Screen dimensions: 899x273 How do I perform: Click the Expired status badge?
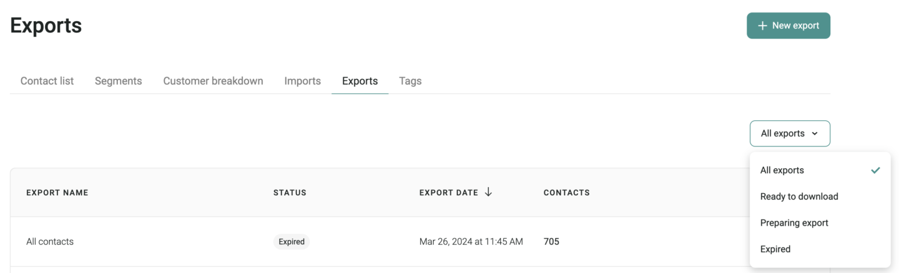pyautogui.click(x=292, y=242)
